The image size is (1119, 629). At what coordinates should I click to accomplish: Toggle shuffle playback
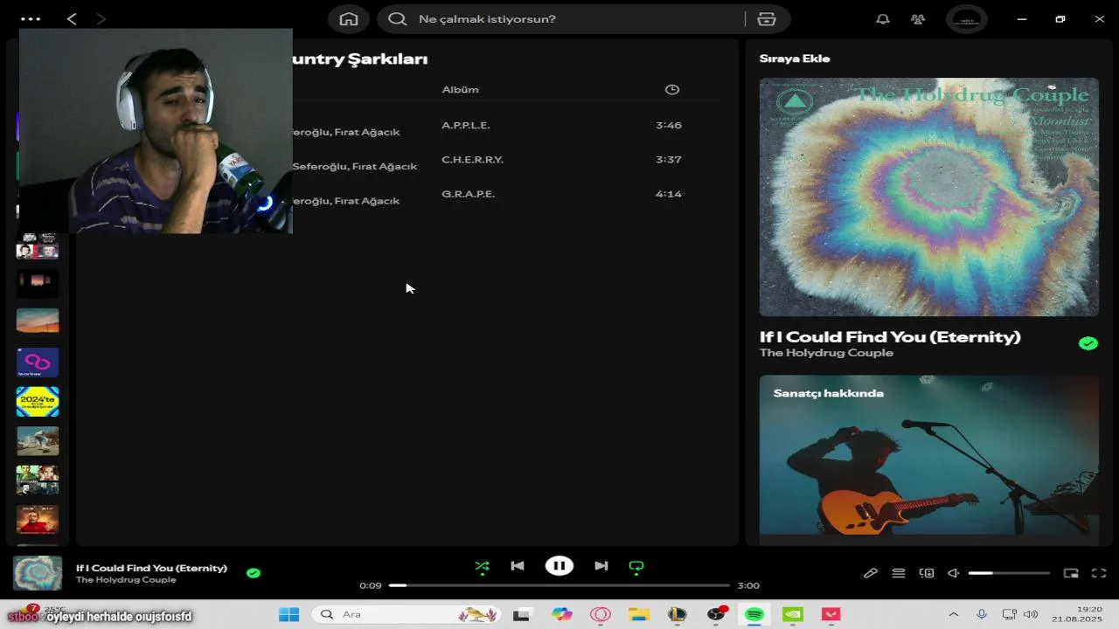(483, 566)
